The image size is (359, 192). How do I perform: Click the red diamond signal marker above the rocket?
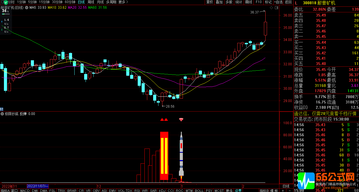[181, 120]
